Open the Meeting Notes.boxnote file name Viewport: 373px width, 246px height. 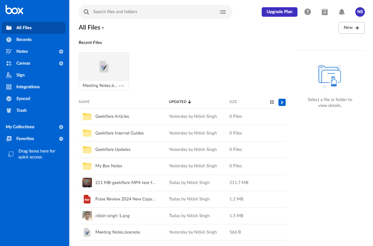[x=118, y=232]
